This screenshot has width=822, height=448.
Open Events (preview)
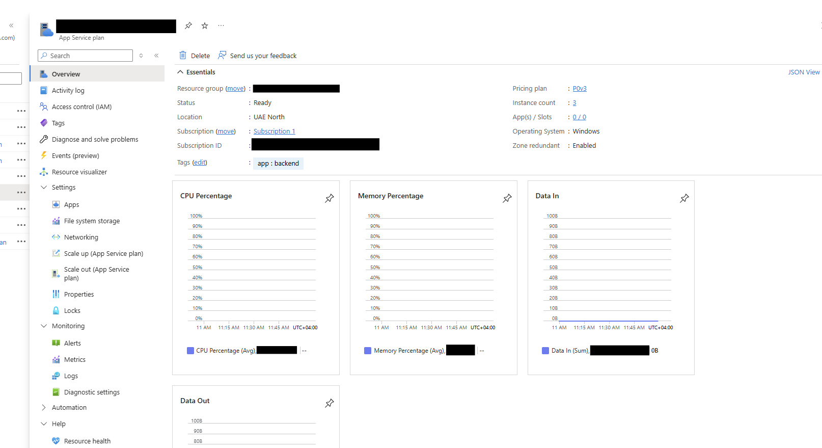75,155
